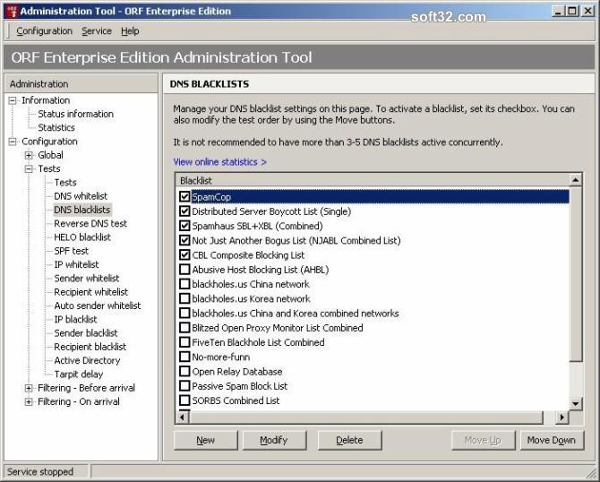
Task: Select IP blacklist tree item
Action: (75, 320)
